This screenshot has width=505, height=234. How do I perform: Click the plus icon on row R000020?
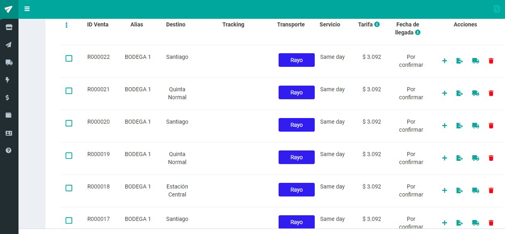click(444, 126)
